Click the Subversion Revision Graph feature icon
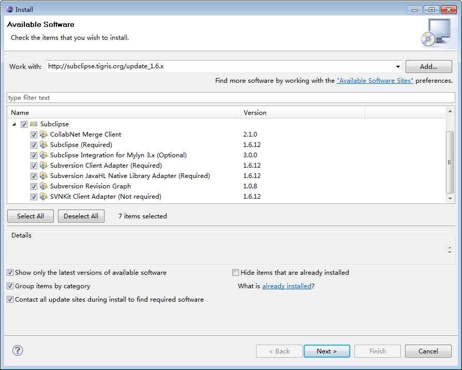The width and height of the screenshot is (462, 370). [43, 186]
